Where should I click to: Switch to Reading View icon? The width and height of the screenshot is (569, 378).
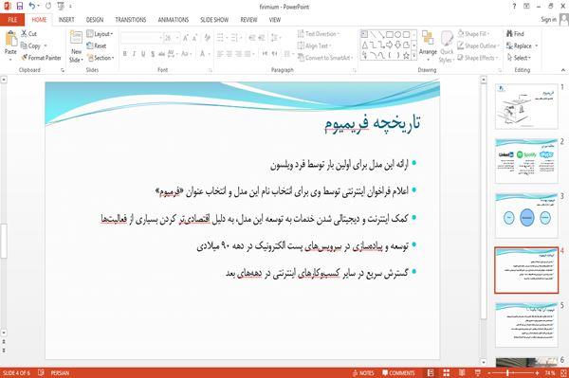click(462, 372)
